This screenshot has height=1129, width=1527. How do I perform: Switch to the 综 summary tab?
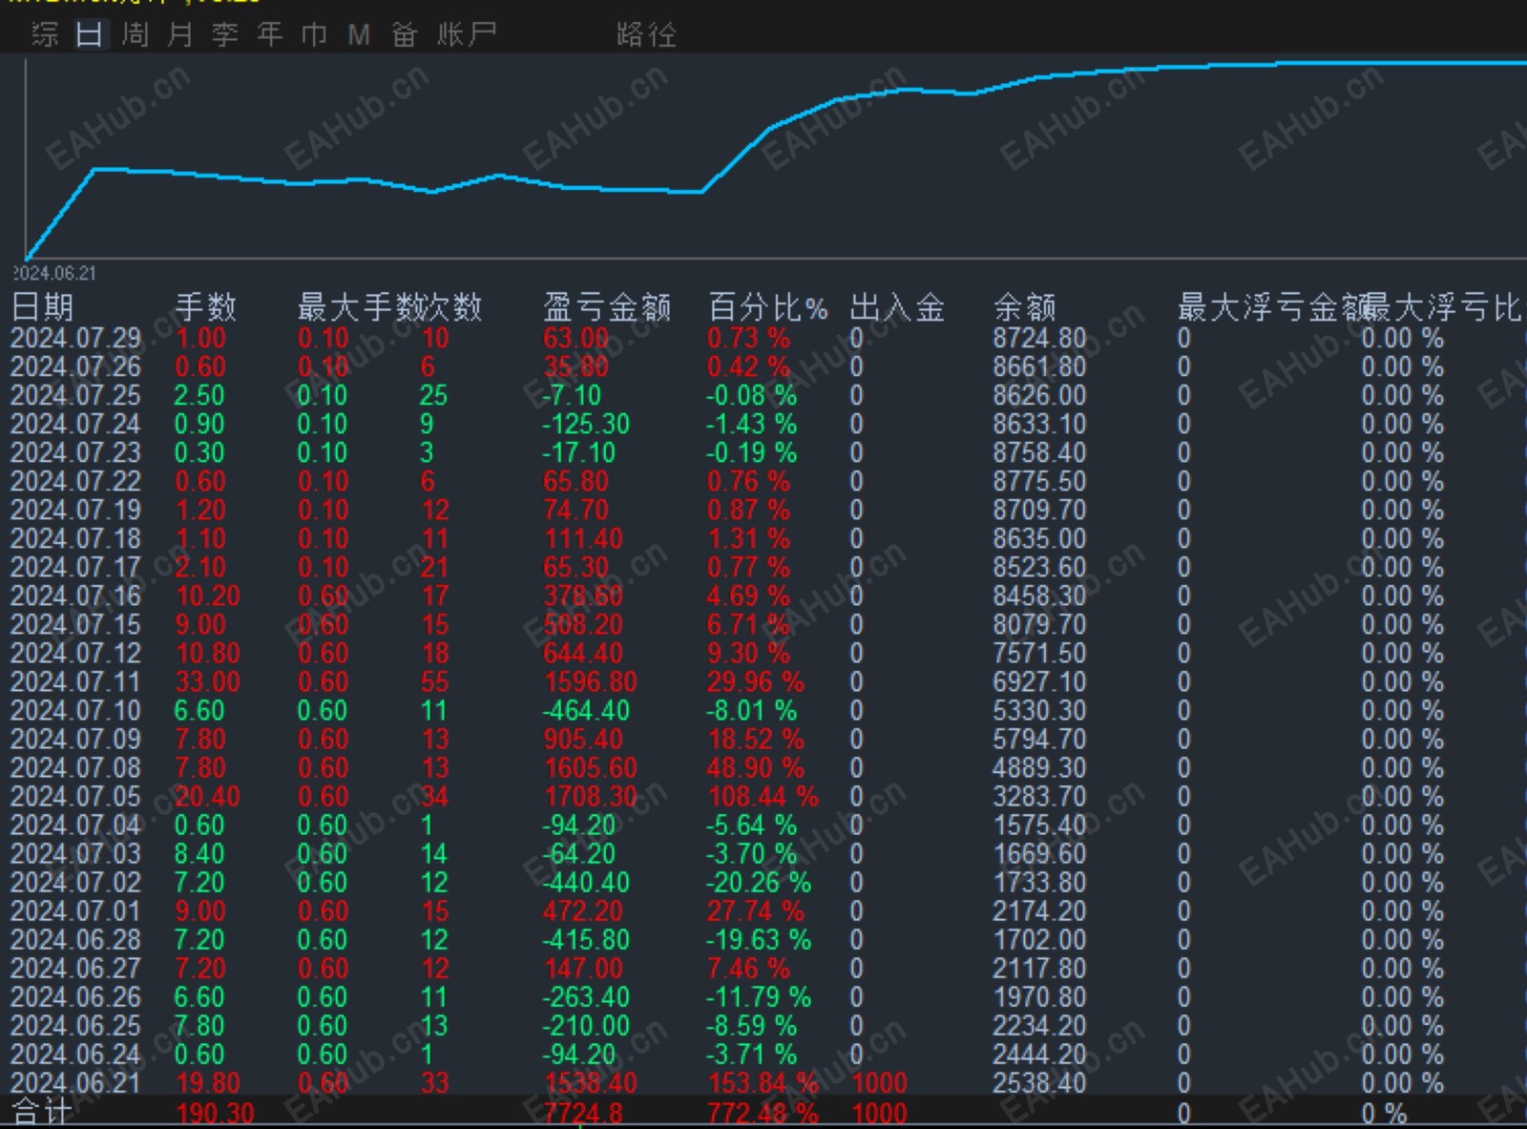[x=45, y=35]
